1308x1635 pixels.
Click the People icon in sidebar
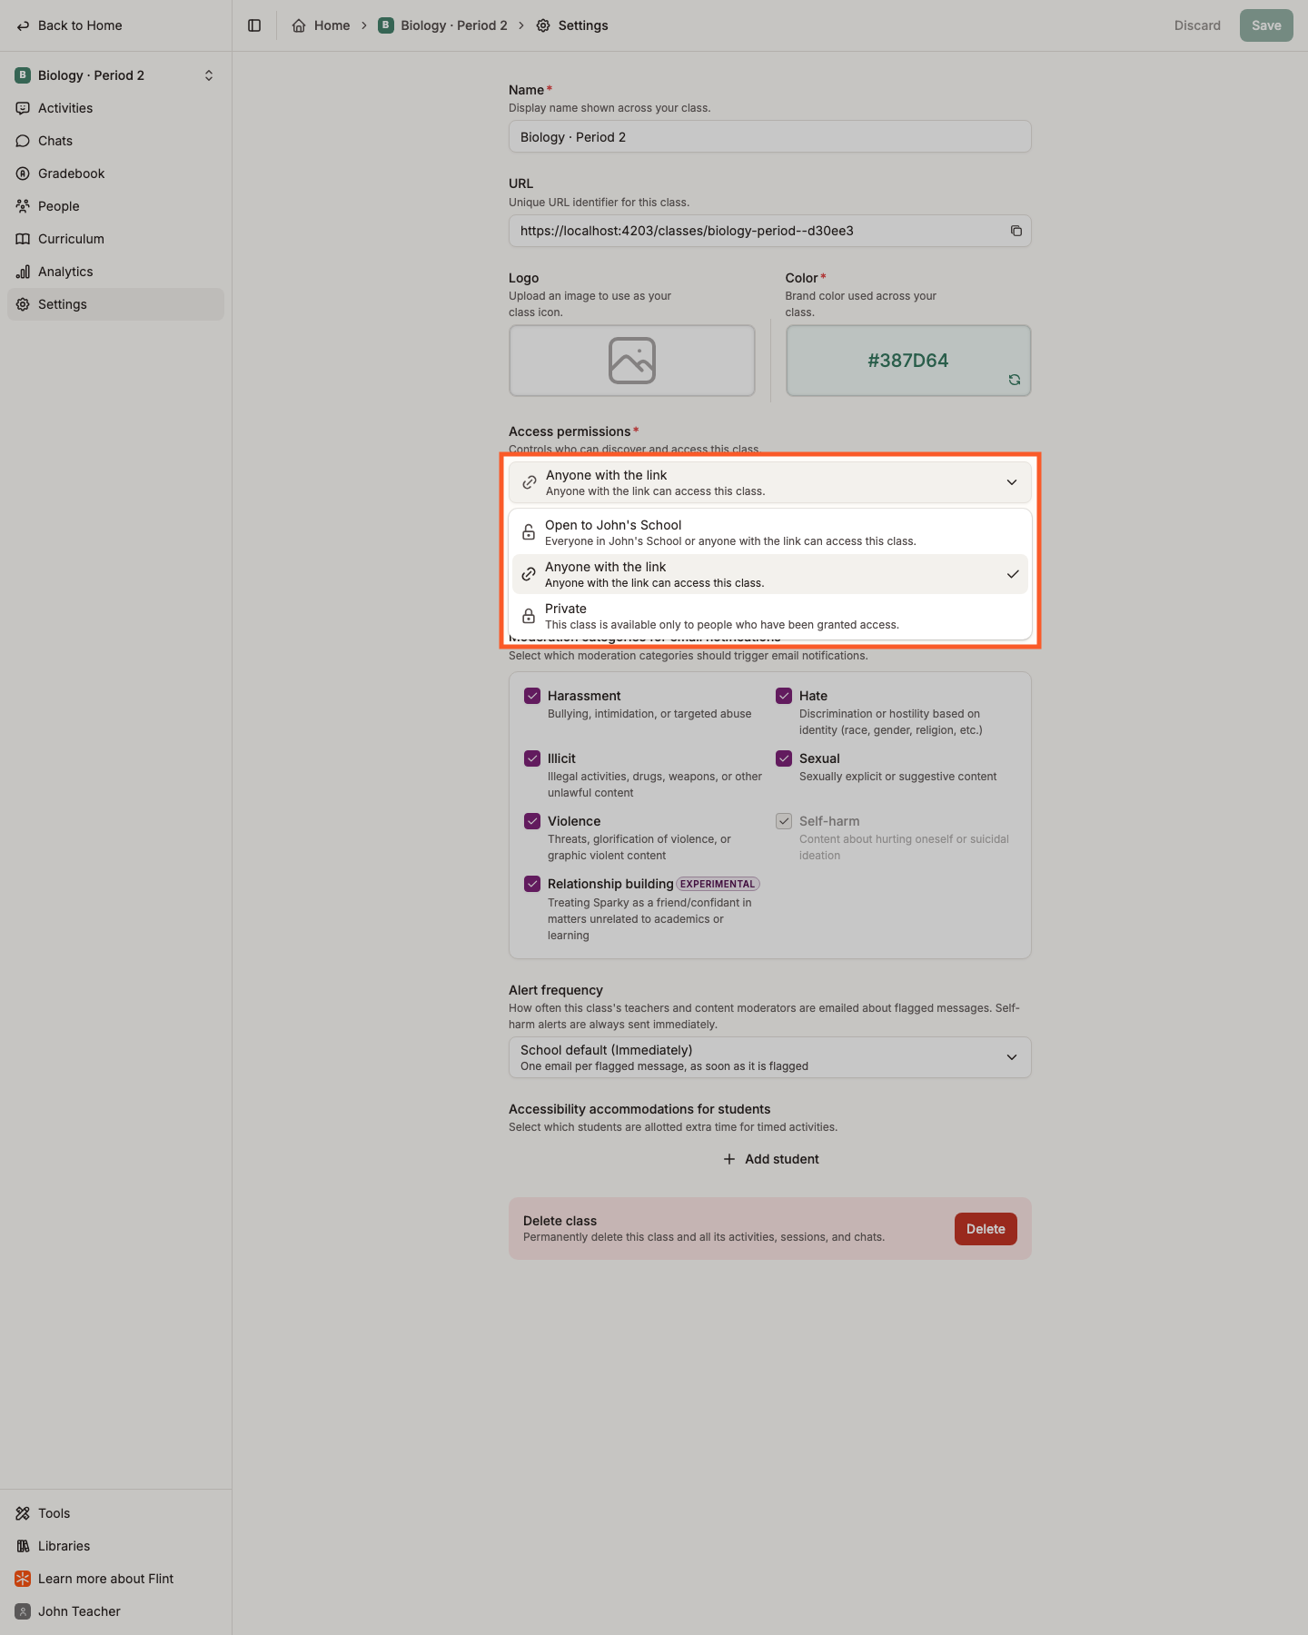point(23,206)
